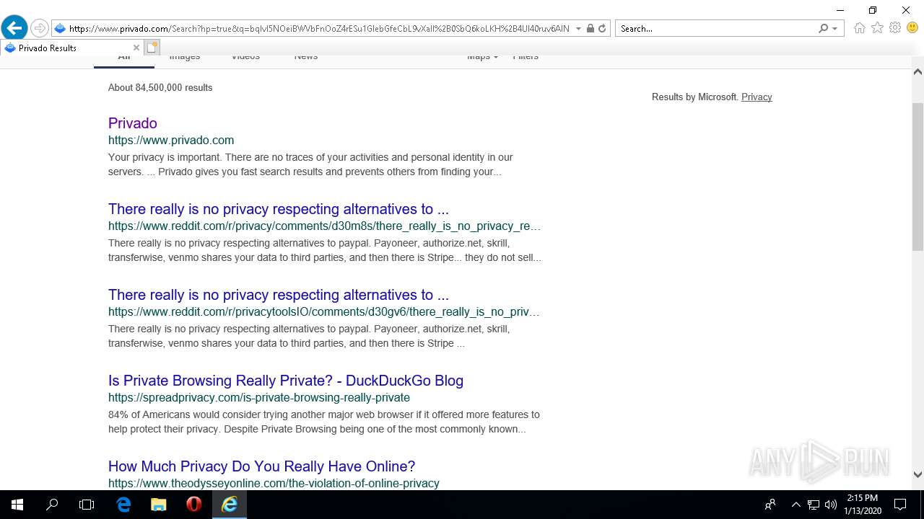Click the reddit.com/r/privacy/comments URL
Screen dimensions: 924x519
click(x=324, y=226)
